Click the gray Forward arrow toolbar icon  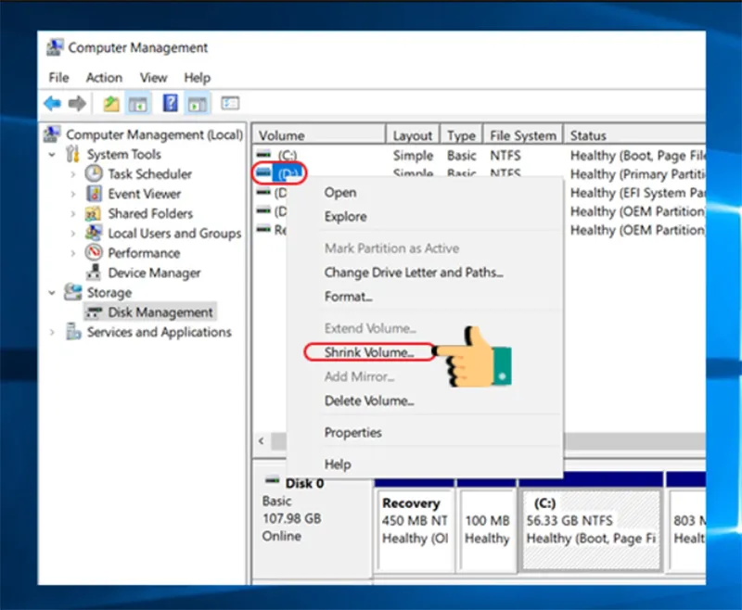[x=77, y=103]
